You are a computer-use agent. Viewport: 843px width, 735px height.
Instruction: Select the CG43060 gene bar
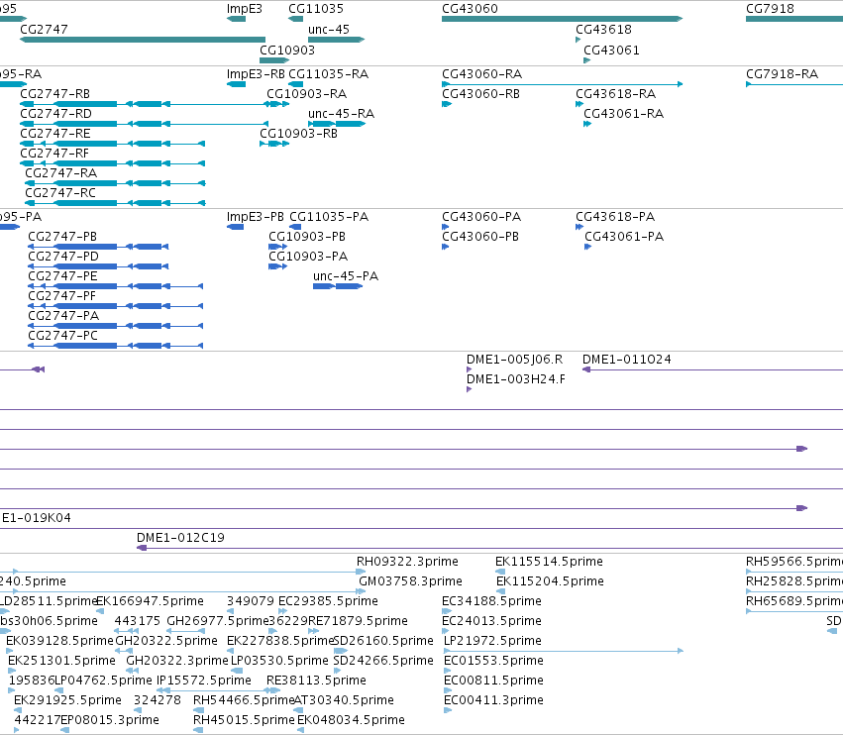562,19
